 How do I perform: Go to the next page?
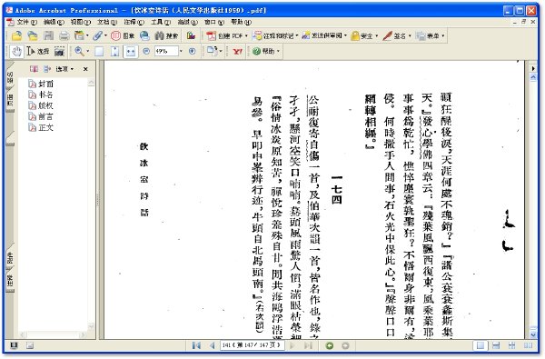pos(292,345)
